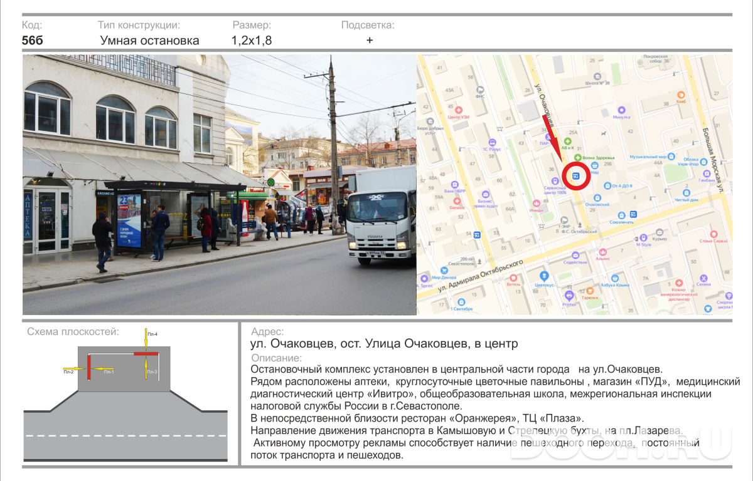
Task: Click the Адрес label
Action: pyautogui.click(x=267, y=332)
